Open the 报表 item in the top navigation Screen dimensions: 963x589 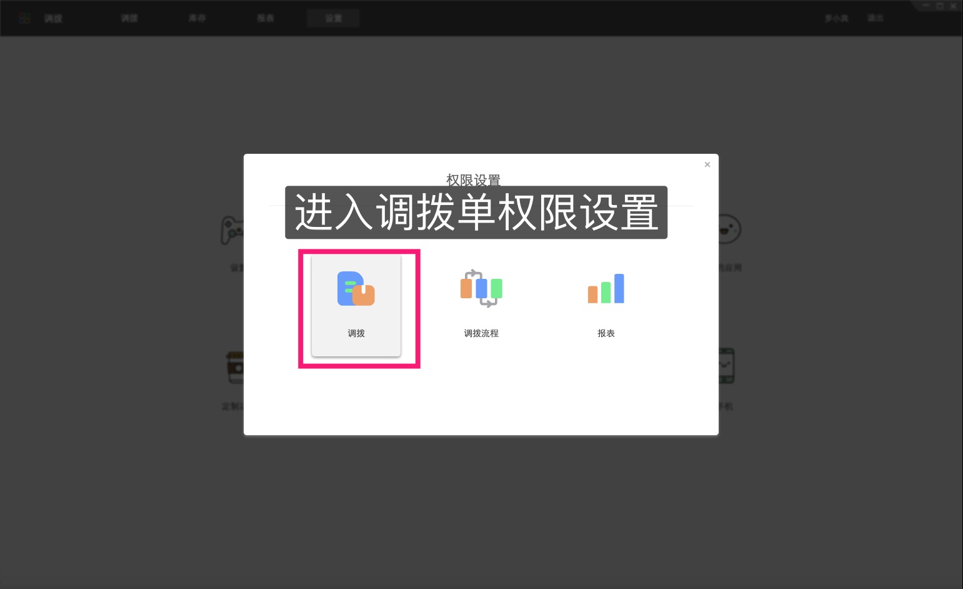pos(265,18)
